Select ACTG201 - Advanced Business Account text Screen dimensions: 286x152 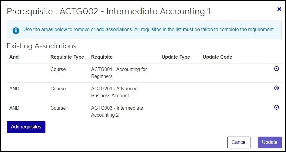(x=114, y=92)
